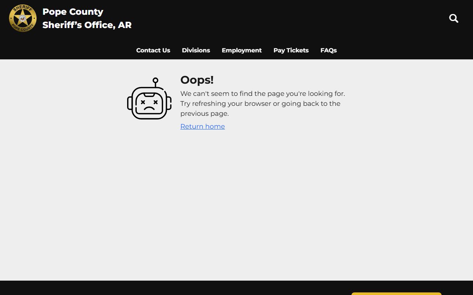This screenshot has width=473, height=295.
Task: Expand the Divisions navigation menu
Action: pyautogui.click(x=196, y=50)
